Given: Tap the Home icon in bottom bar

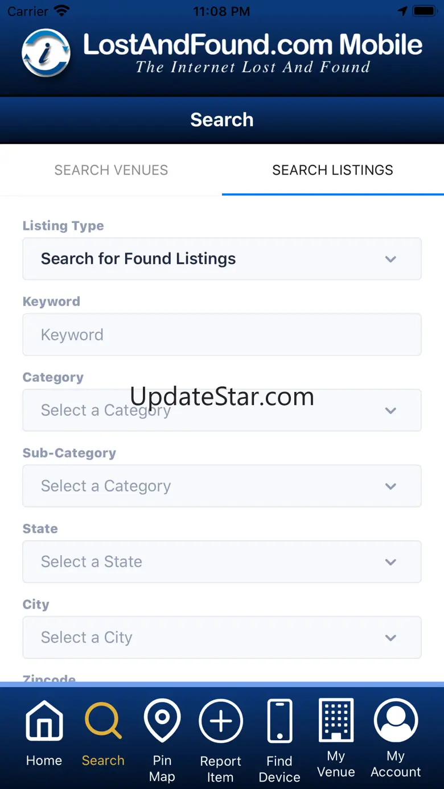Looking at the screenshot, I should (x=44, y=721).
